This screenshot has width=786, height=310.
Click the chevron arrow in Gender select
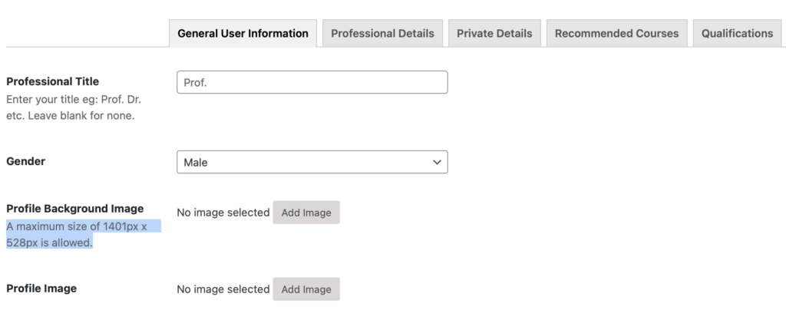[437, 162]
